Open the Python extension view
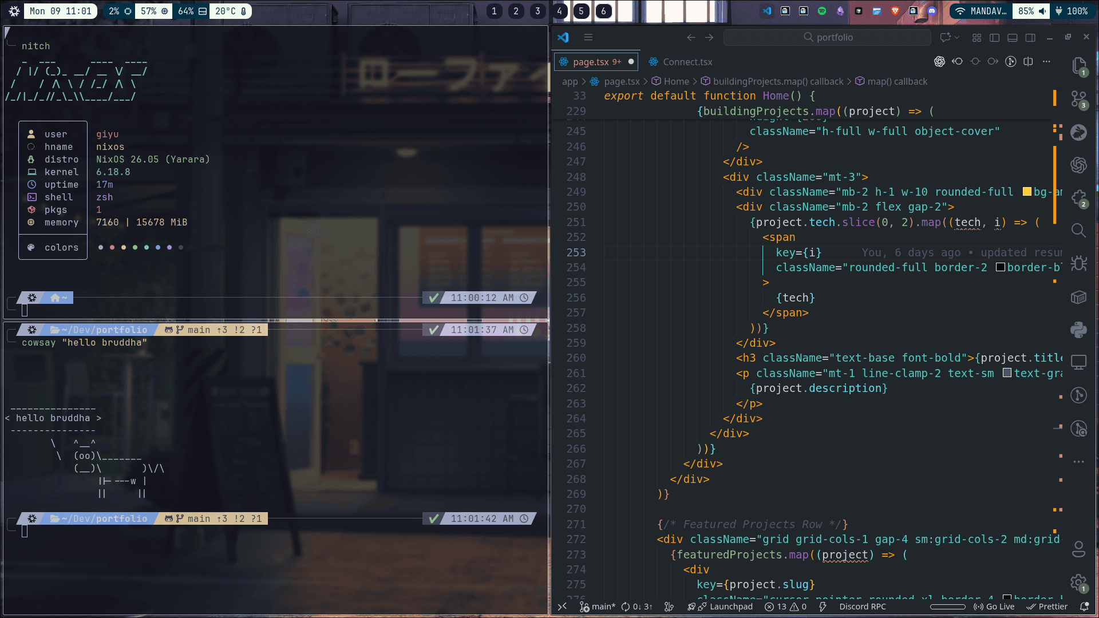Image resolution: width=1099 pixels, height=618 pixels. click(1078, 330)
